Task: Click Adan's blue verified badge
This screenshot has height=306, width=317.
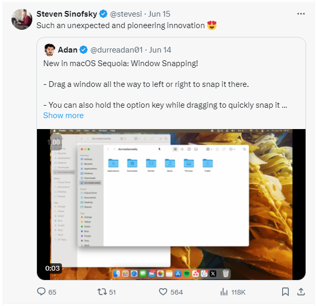Action: [x=83, y=50]
